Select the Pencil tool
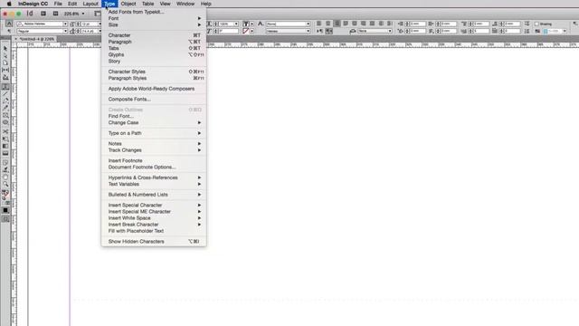 click(x=5, y=108)
